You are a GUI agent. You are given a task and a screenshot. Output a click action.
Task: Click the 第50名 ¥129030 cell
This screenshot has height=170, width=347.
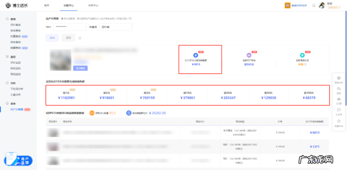pos(269,95)
